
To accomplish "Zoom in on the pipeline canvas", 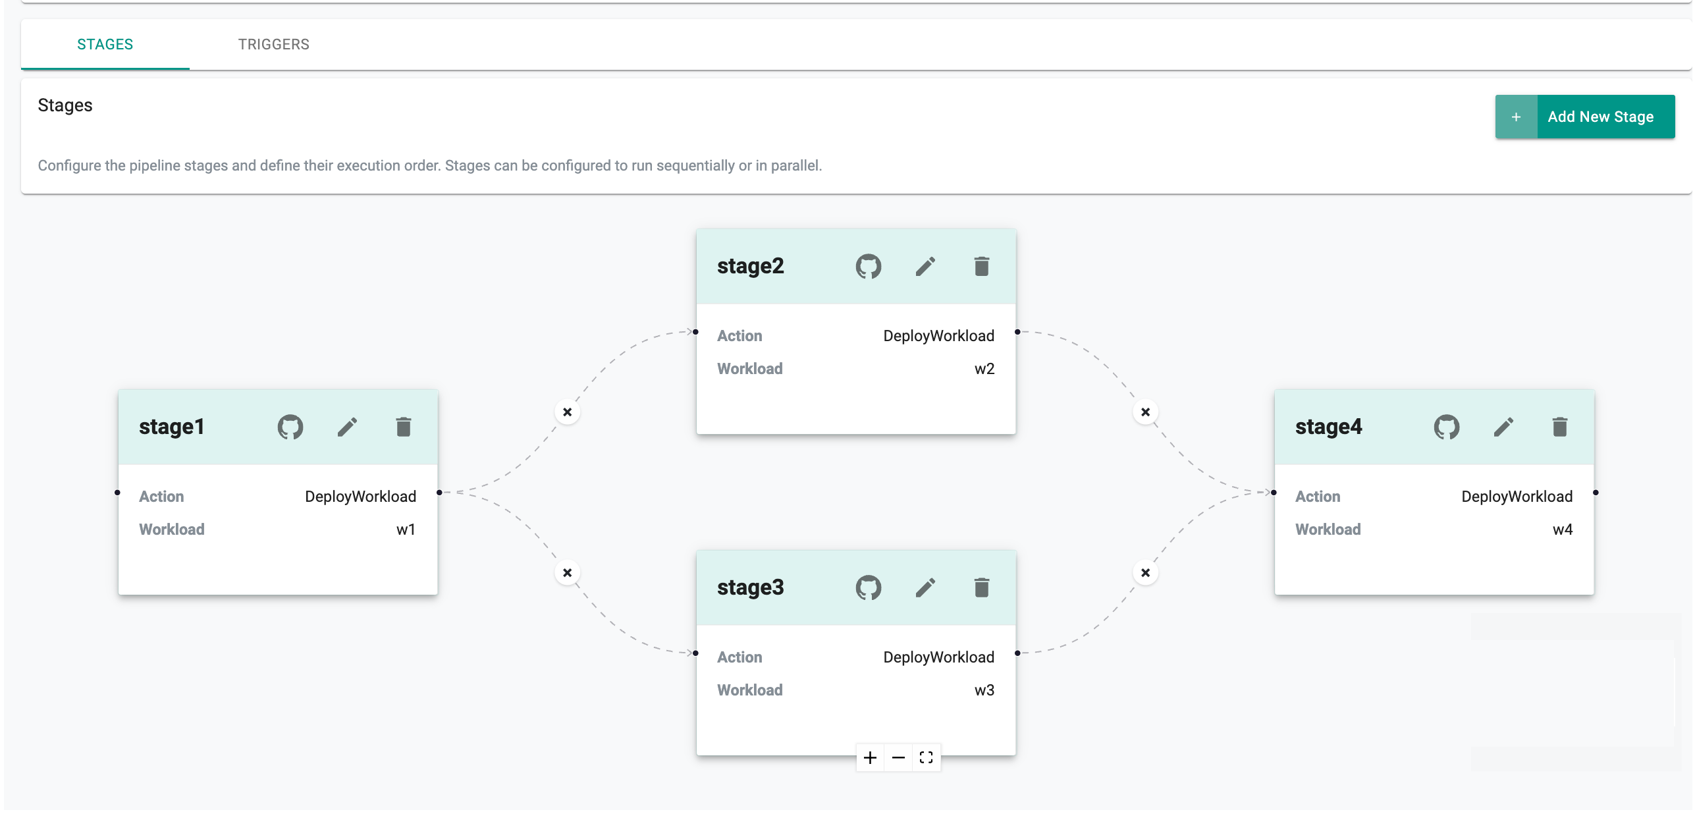I will 870,758.
